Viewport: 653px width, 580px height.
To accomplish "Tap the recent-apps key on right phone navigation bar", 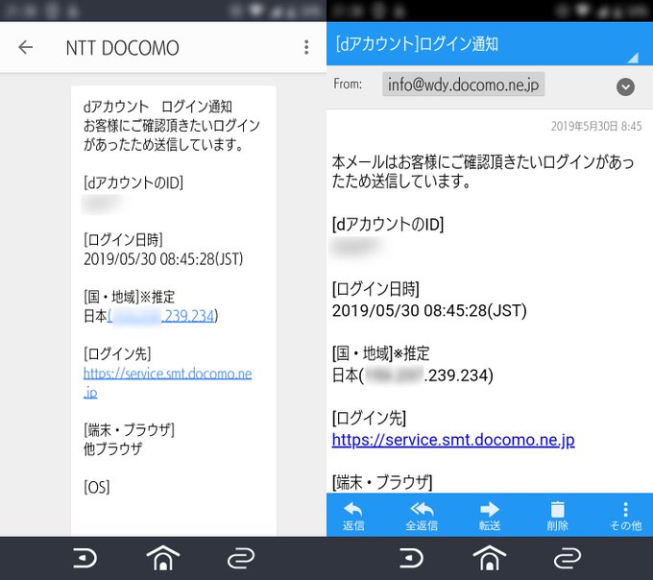I will pos(568,558).
